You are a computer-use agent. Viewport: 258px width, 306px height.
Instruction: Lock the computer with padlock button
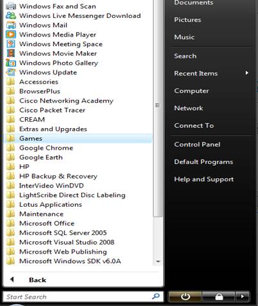click(219, 296)
